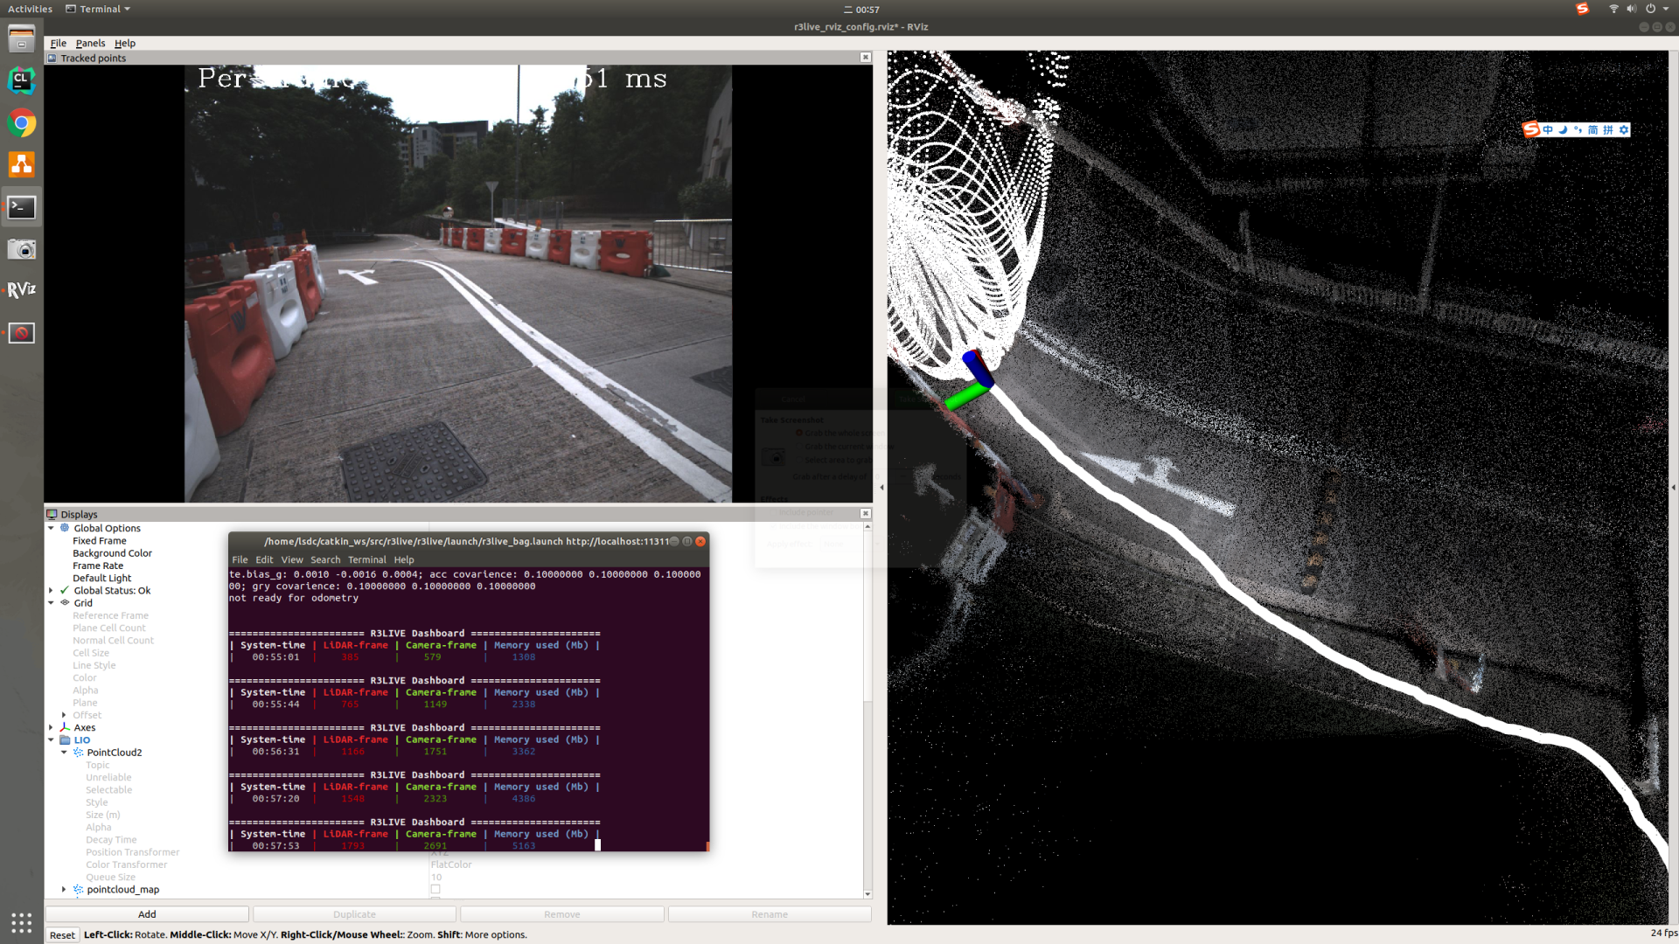The height and width of the screenshot is (944, 1679).
Task: Select the LIO folder group
Action: (x=81, y=739)
